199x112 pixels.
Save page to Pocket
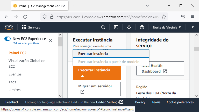[x=183, y=17]
